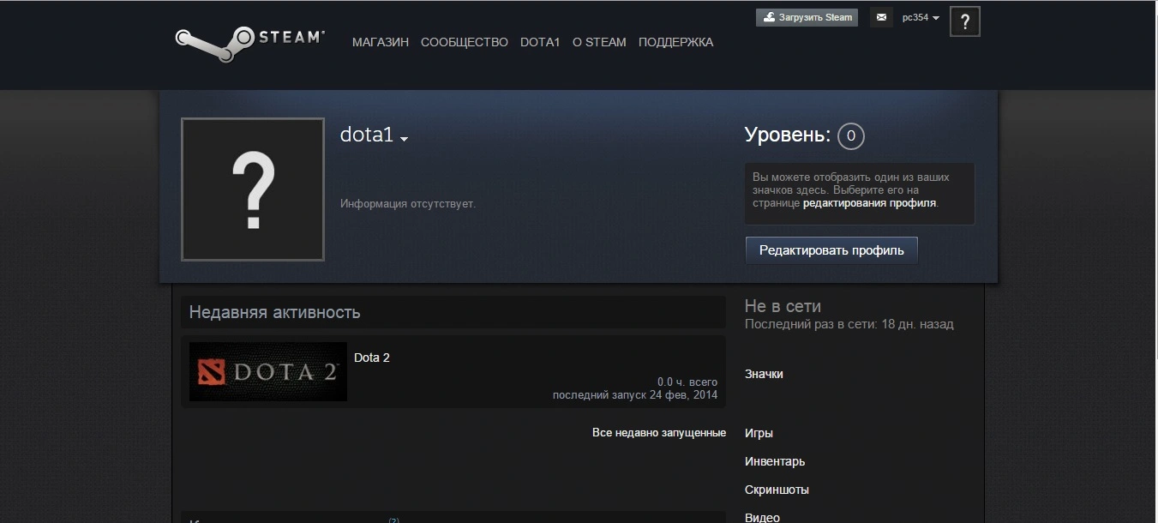Image resolution: width=1158 pixels, height=523 pixels.
Task: Open the Игры link
Action: (x=759, y=433)
